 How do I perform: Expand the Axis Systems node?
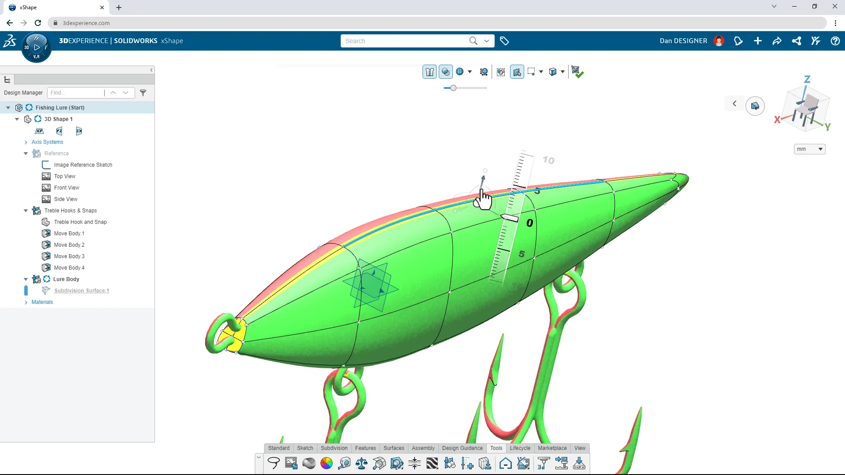[x=26, y=142]
